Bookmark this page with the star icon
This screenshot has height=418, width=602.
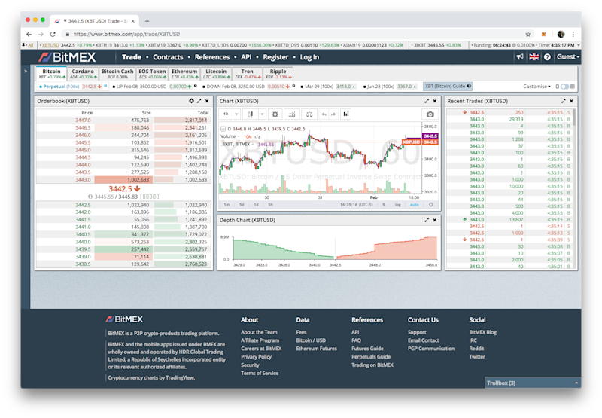tap(528, 34)
